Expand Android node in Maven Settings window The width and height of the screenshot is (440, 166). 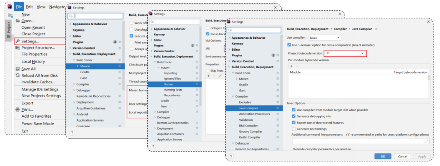pyautogui.click(x=74, y=114)
